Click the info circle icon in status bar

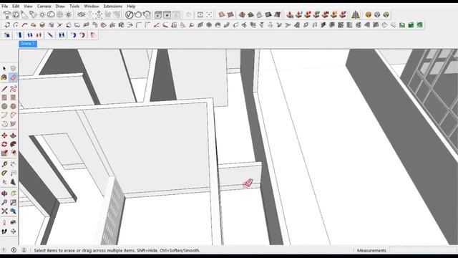click(14, 250)
